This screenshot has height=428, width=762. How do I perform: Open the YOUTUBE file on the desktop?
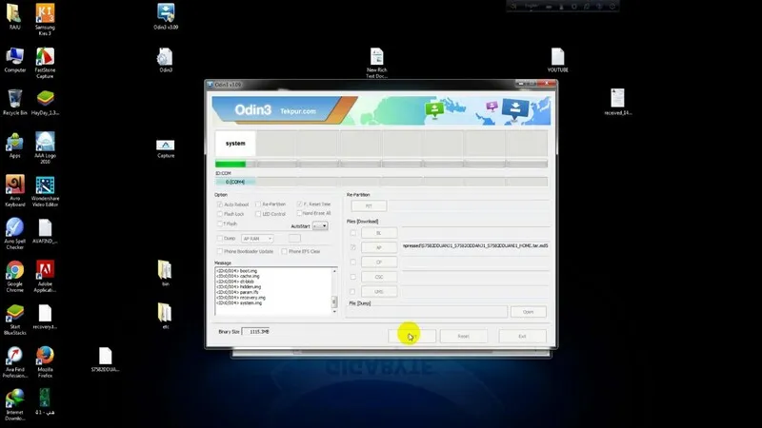tap(557, 57)
